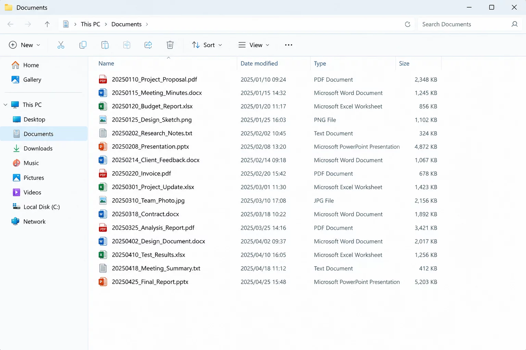This screenshot has height=350, width=526.
Task: Click the Delete trash can icon
Action: click(x=170, y=45)
